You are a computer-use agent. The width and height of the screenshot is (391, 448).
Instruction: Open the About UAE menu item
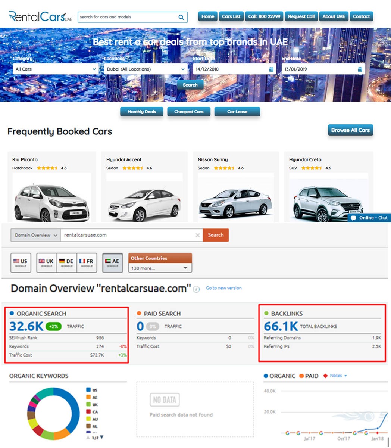pos(334,16)
